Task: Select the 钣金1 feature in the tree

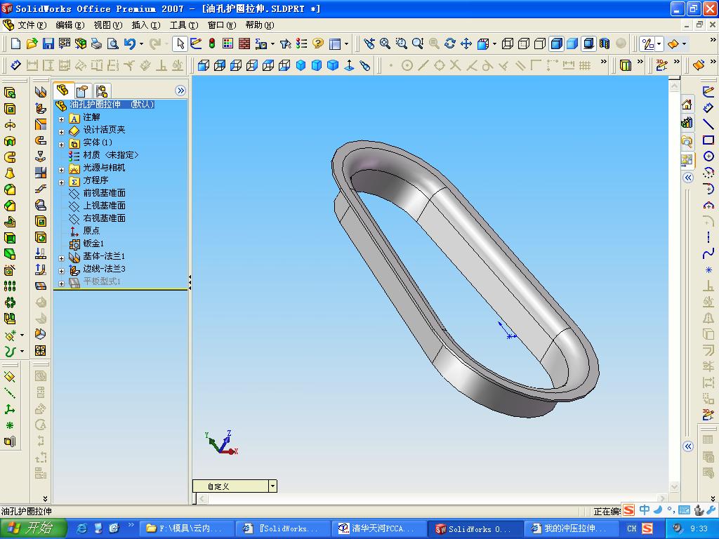Action: pyautogui.click(x=93, y=244)
